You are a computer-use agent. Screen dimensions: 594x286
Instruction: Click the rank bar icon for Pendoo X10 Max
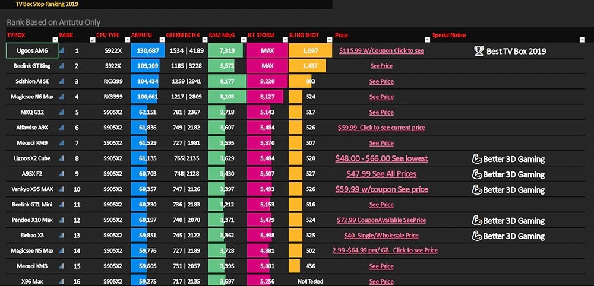[x=62, y=220]
